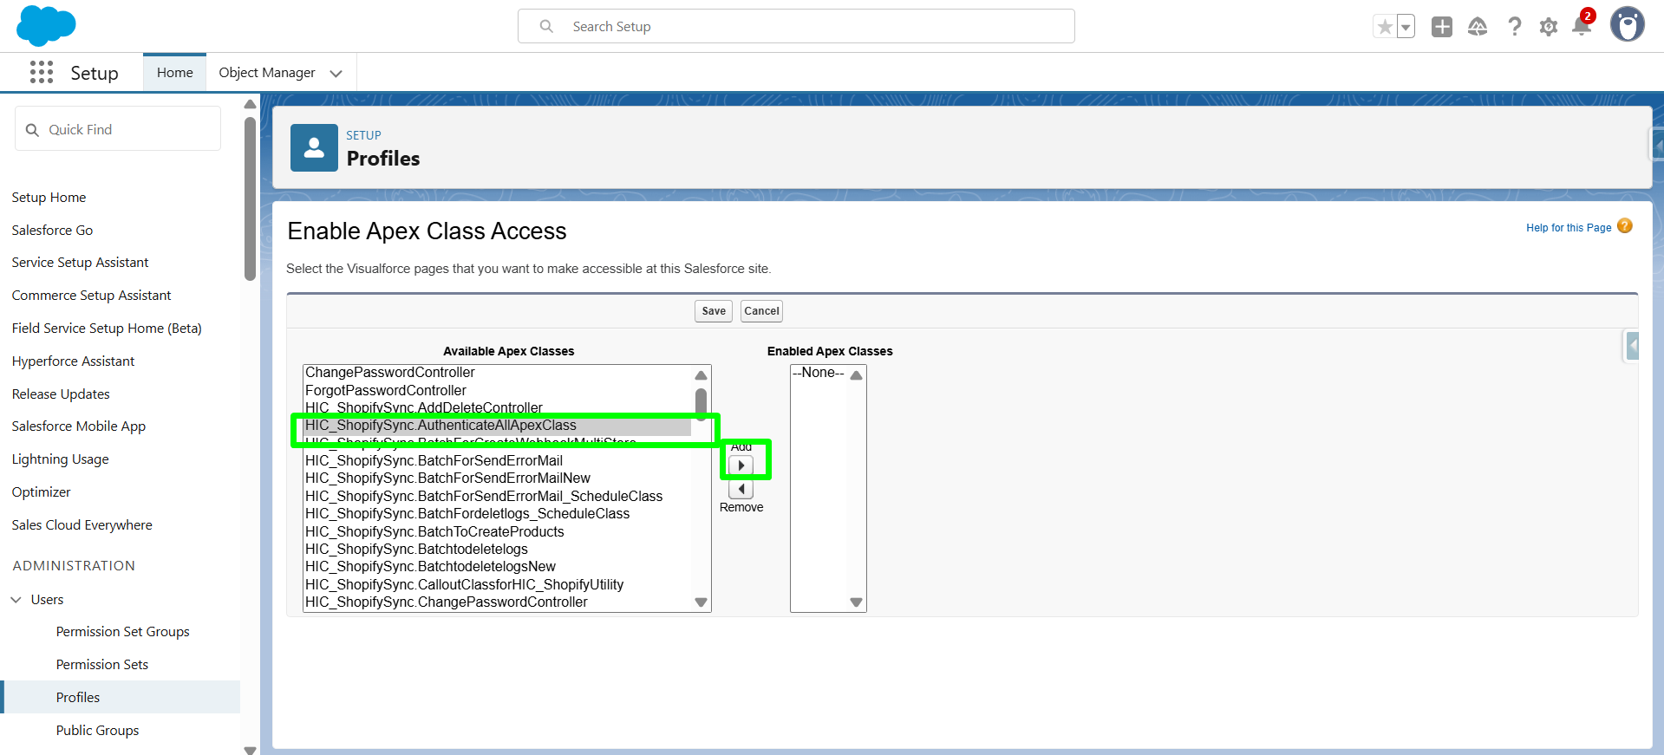
Task: Open the user avatar profile menu
Action: pos(1627,25)
